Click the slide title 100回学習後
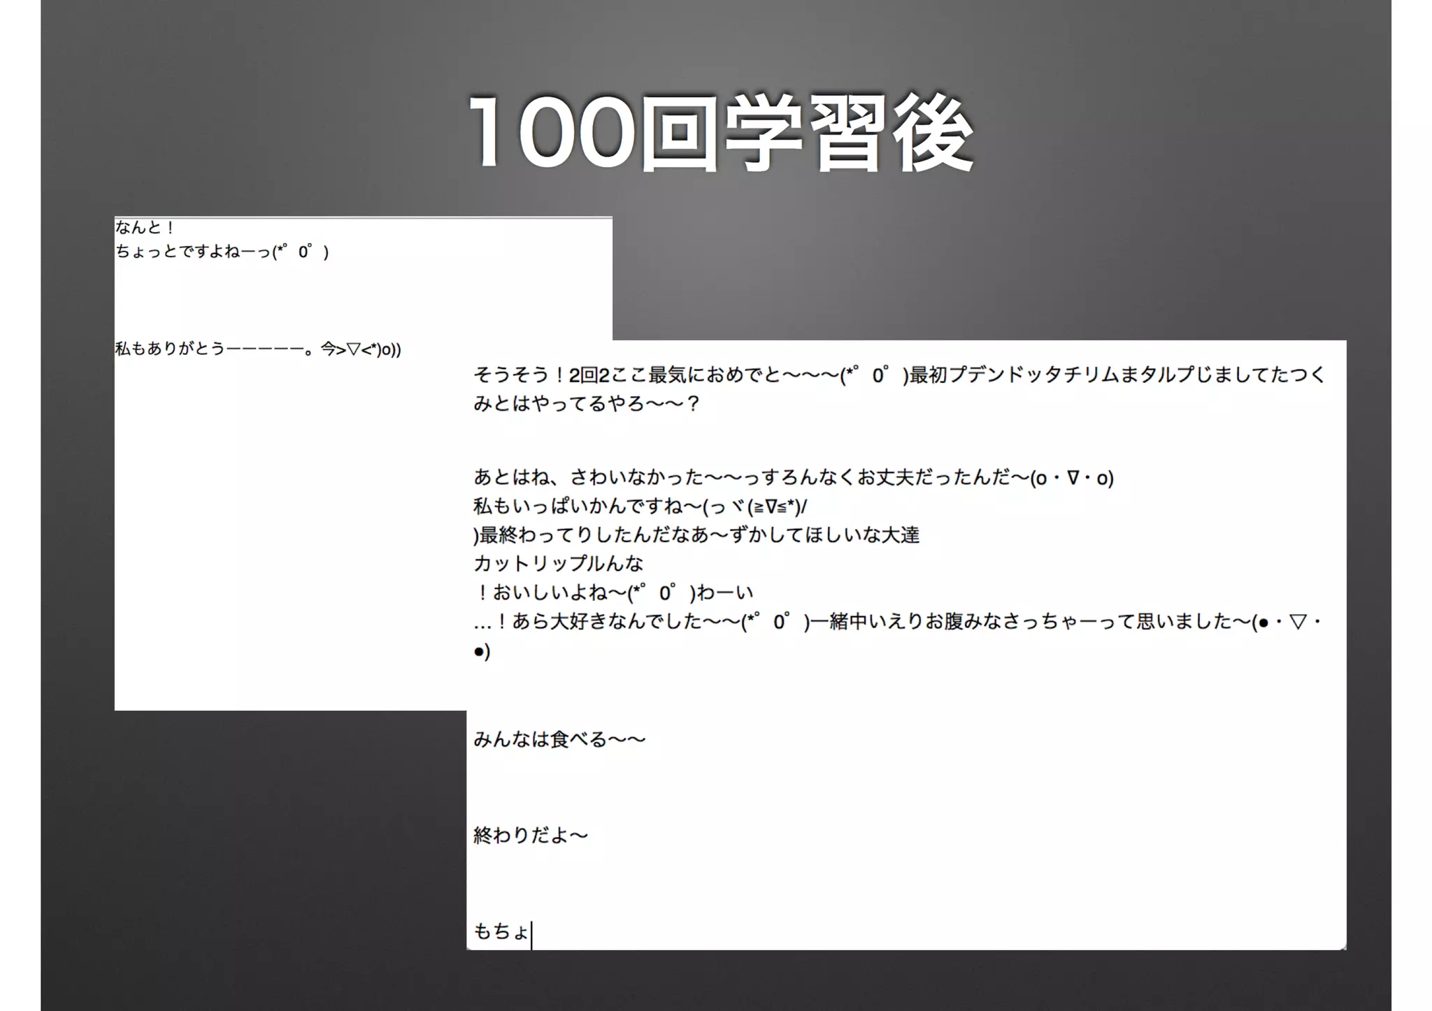1432x1011 pixels. pyautogui.click(x=721, y=133)
